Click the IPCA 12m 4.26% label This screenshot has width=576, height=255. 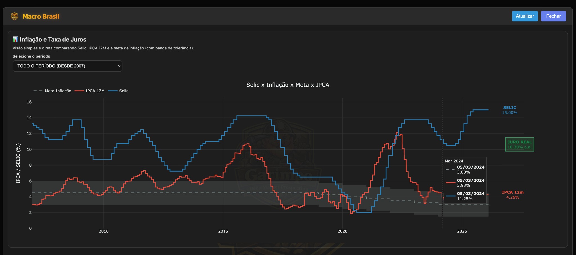click(x=513, y=195)
